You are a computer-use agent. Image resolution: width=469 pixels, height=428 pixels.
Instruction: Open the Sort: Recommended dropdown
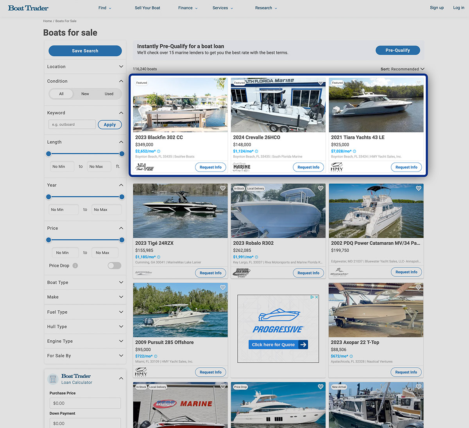pos(403,69)
